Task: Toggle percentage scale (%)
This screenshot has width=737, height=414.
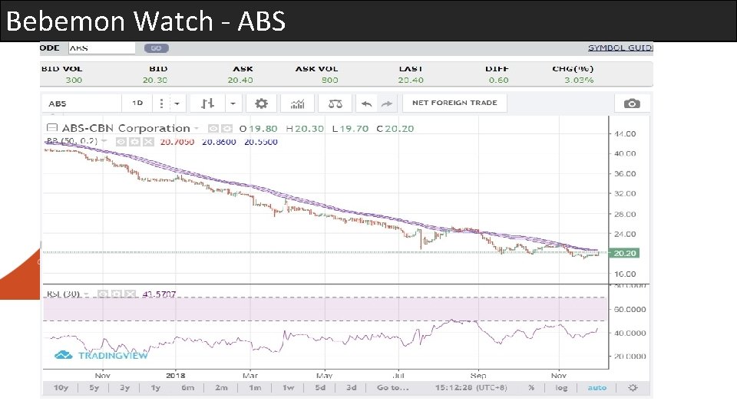Action: point(531,388)
